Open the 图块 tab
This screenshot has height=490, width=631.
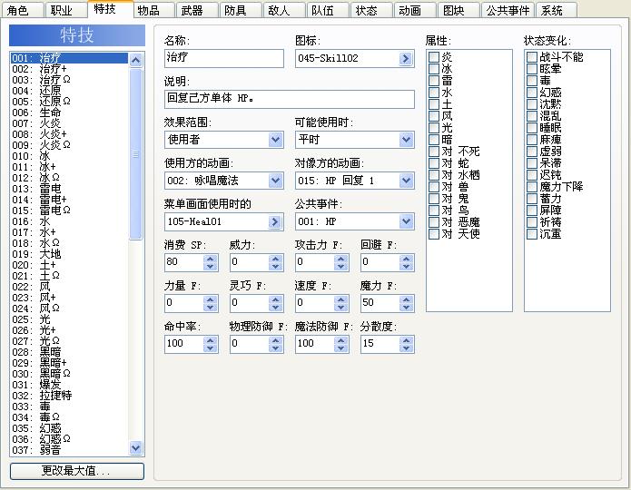(x=458, y=10)
